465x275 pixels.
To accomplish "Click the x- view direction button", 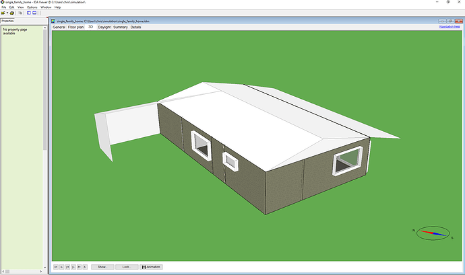I will pyautogui.click(x=62, y=267).
